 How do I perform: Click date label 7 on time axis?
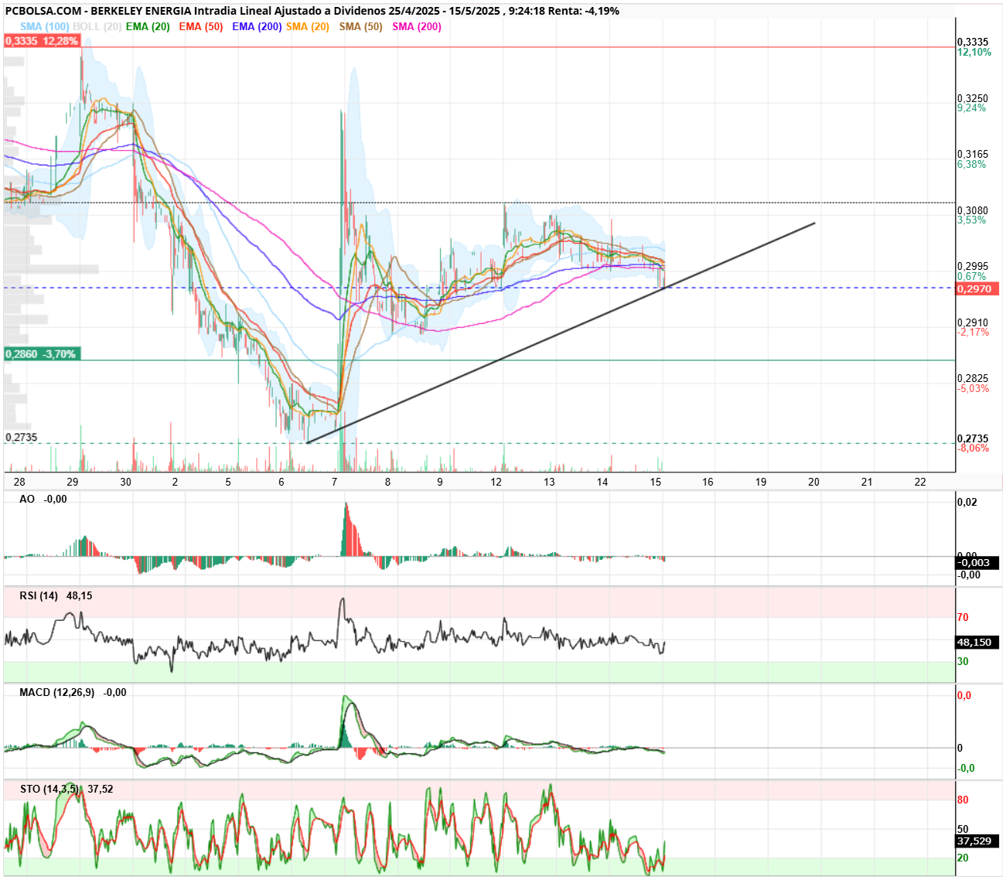(334, 482)
